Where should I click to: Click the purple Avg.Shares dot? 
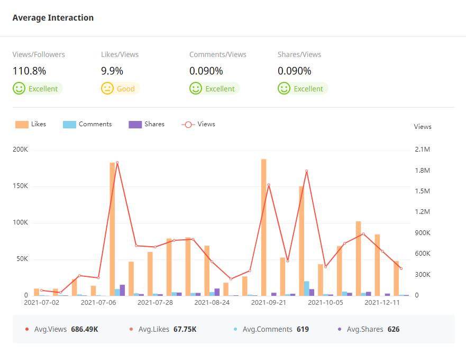[340, 329]
